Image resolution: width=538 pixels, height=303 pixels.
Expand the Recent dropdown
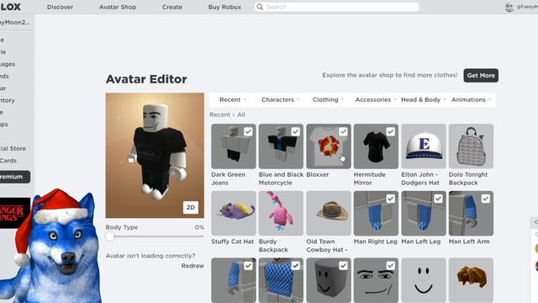(x=233, y=99)
